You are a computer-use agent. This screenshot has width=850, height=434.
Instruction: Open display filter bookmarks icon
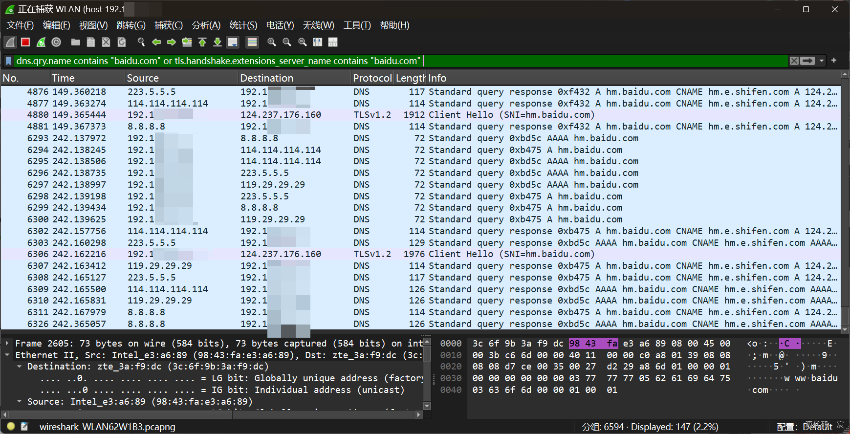coord(8,61)
